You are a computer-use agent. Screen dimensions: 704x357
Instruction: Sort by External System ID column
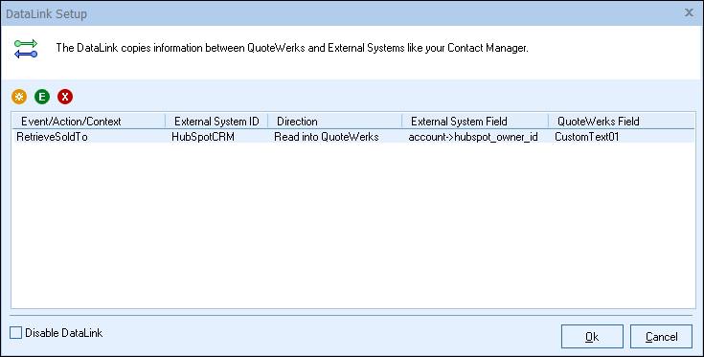pos(216,122)
